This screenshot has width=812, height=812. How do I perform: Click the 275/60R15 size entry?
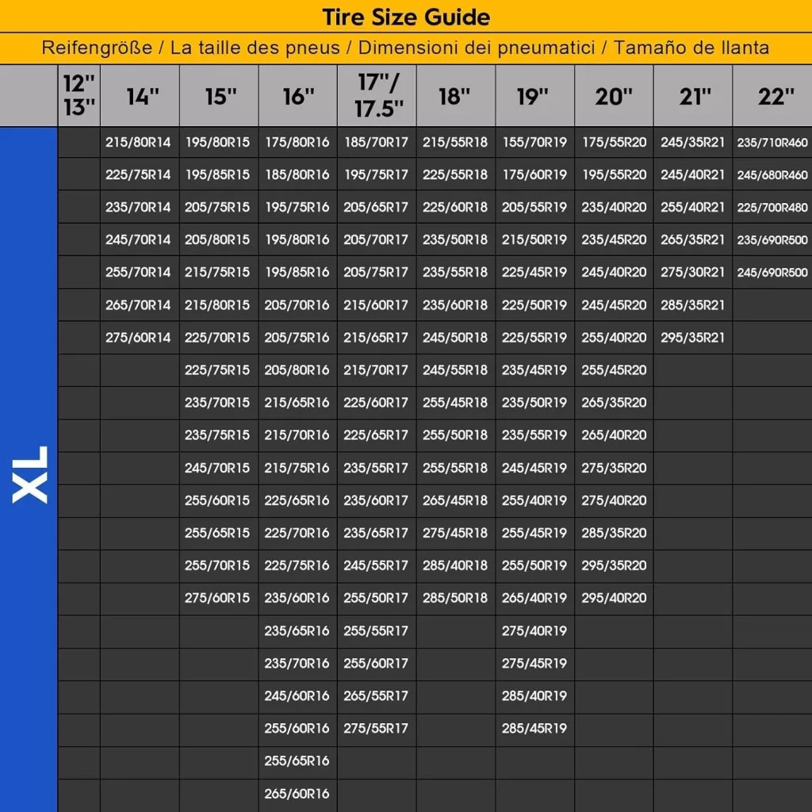pyautogui.click(x=217, y=598)
